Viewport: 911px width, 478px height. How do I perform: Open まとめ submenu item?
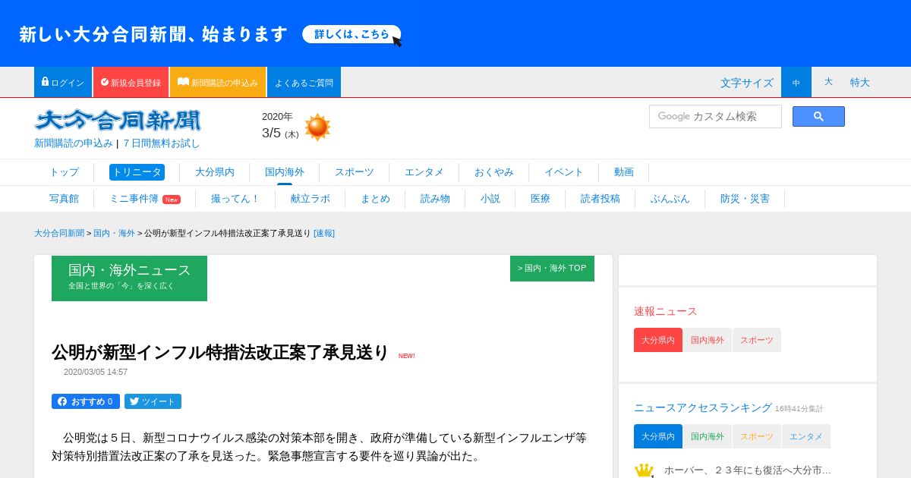pos(375,199)
